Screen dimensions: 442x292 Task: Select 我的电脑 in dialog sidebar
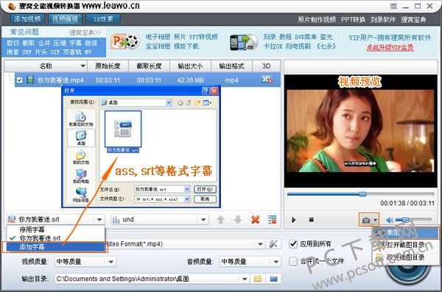pyautogui.click(x=81, y=176)
